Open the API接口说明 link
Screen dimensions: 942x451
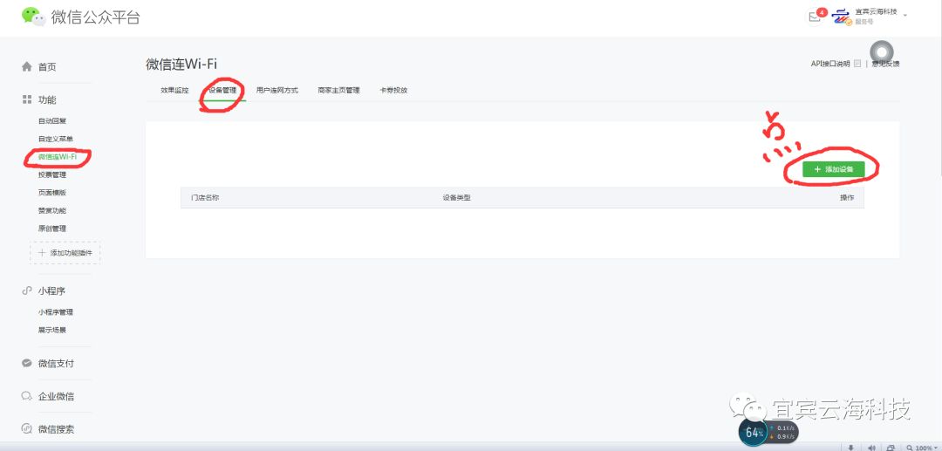(x=830, y=64)
